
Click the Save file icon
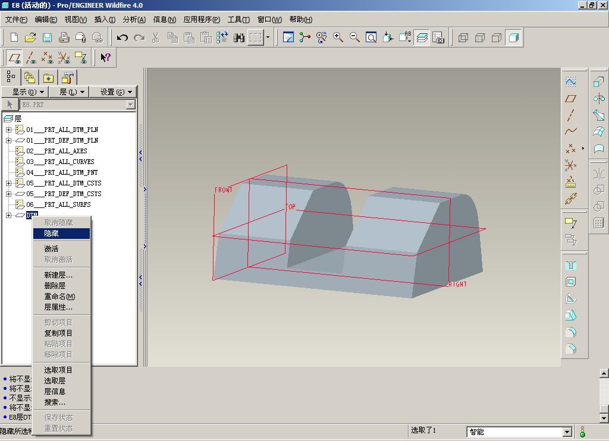[x=48, y=37]
